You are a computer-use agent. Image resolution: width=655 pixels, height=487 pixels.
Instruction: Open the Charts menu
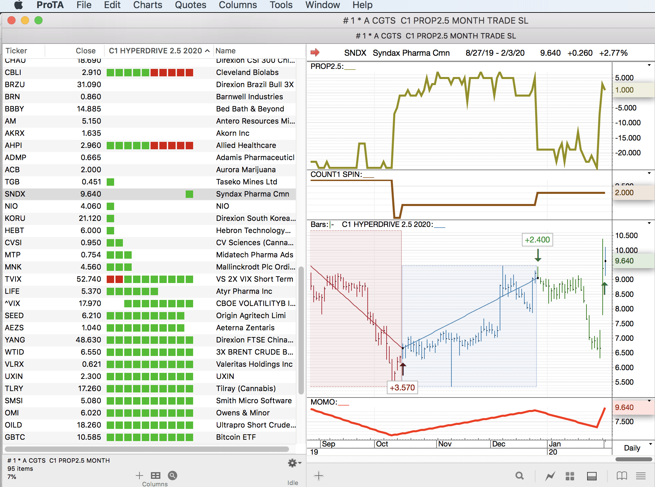click(148, 5)
